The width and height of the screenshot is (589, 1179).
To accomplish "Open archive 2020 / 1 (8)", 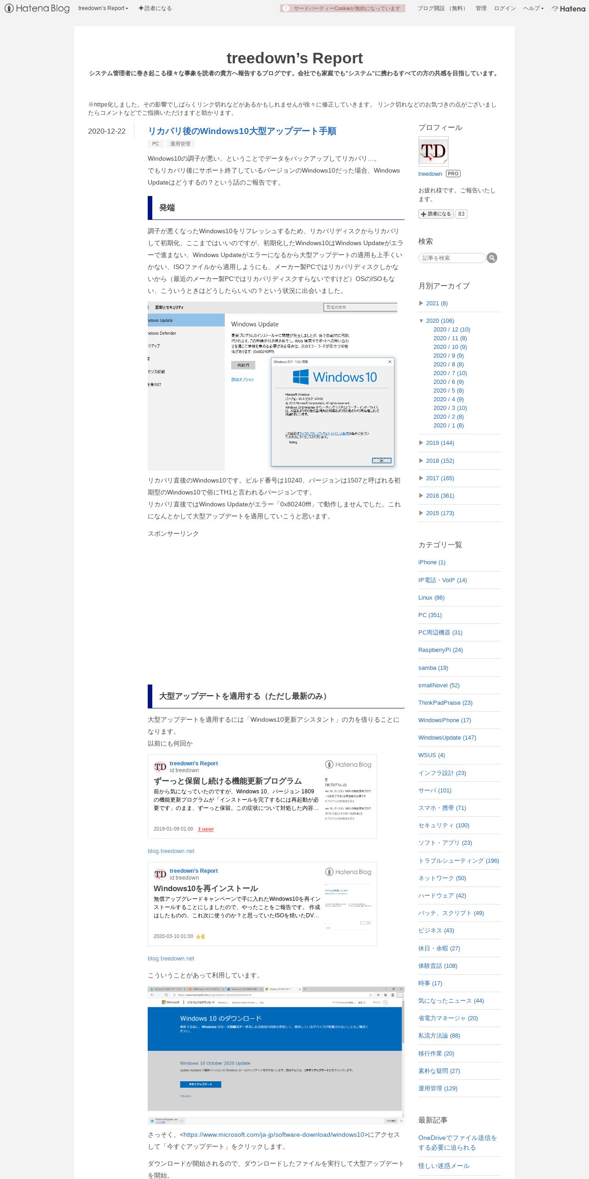I will (449, 425).
